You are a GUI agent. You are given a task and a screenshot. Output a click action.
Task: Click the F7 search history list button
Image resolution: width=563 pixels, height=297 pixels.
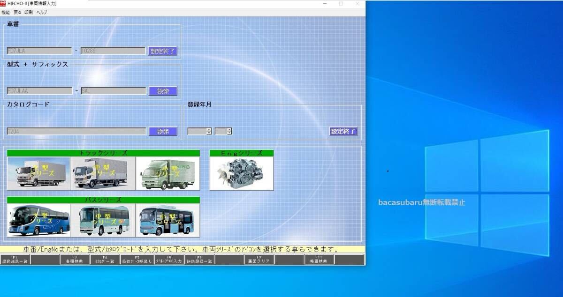click(199, 260)
